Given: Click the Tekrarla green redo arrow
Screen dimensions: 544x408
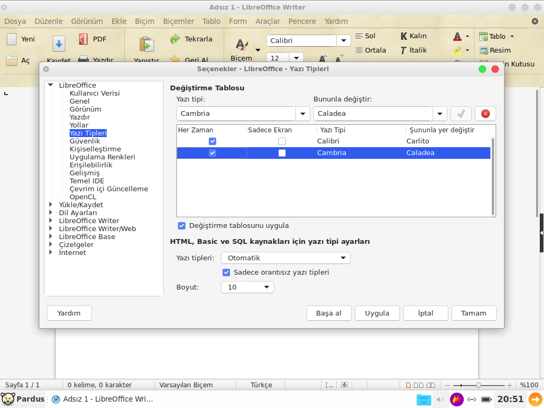Looking at the screenshot, I should [x=175, y=39].
